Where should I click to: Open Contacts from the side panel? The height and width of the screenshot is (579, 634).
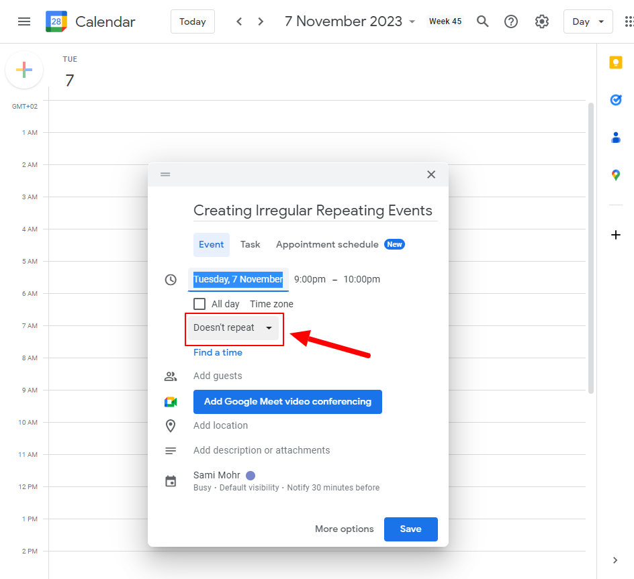click(616, 137)
